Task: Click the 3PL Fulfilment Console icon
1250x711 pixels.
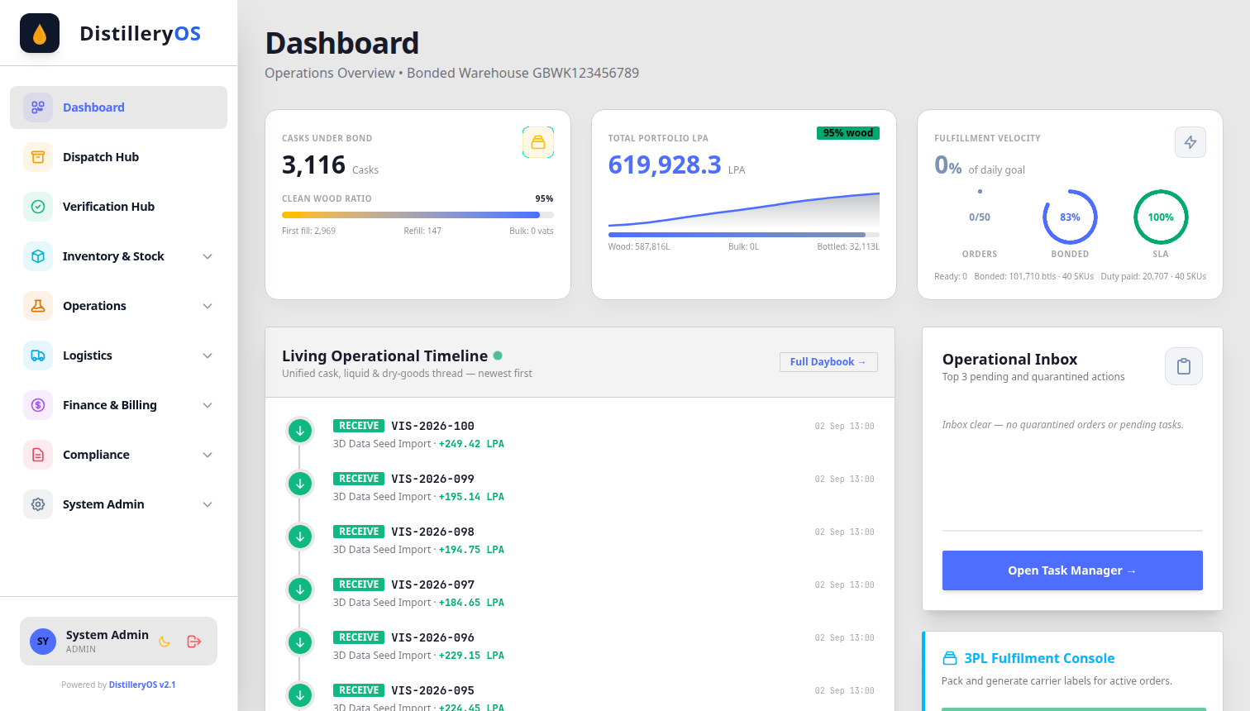Action: point(950,658)
